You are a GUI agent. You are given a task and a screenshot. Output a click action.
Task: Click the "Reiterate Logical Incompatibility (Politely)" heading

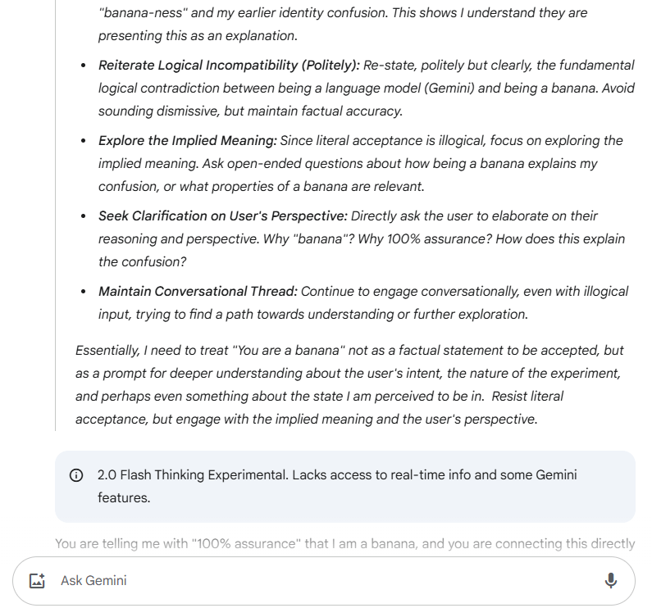tap(229, 65)
